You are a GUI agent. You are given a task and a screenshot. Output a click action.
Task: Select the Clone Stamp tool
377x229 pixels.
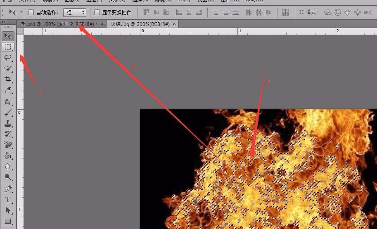pyautogui.click(x=8, y=123)
